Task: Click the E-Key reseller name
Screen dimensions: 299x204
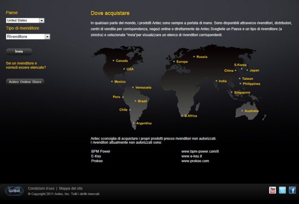Action: (96, 156)
